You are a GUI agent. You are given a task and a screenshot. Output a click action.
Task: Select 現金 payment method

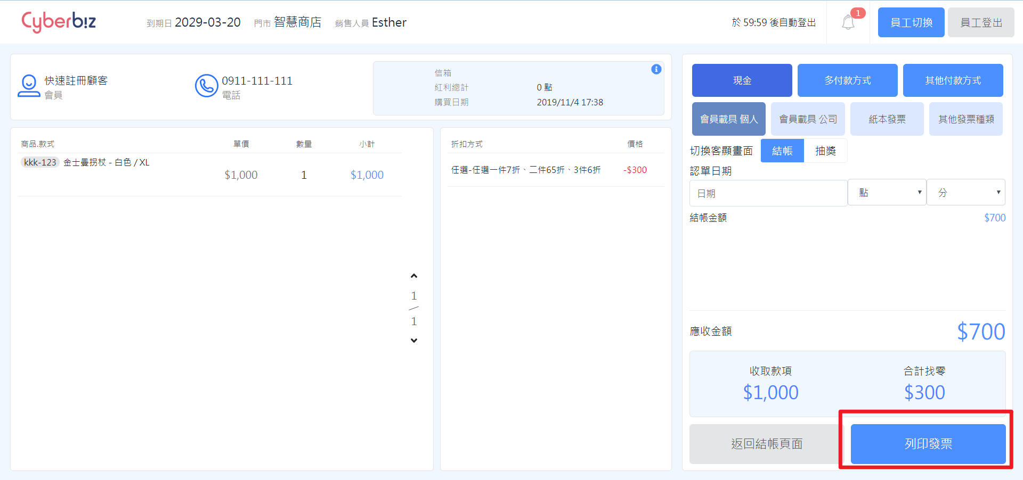(x=742, y=80)
